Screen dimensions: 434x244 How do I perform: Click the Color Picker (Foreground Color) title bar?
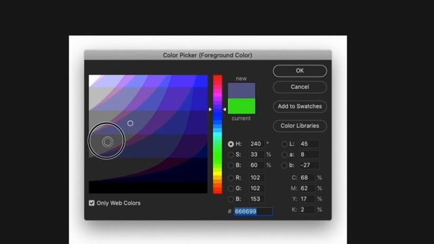[208, 55]
